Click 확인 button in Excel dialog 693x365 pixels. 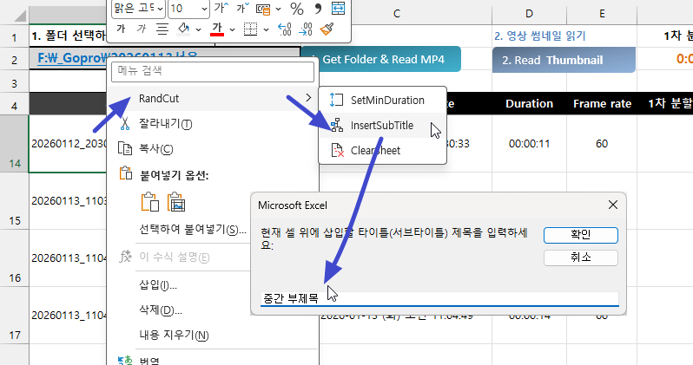[581, 235]
